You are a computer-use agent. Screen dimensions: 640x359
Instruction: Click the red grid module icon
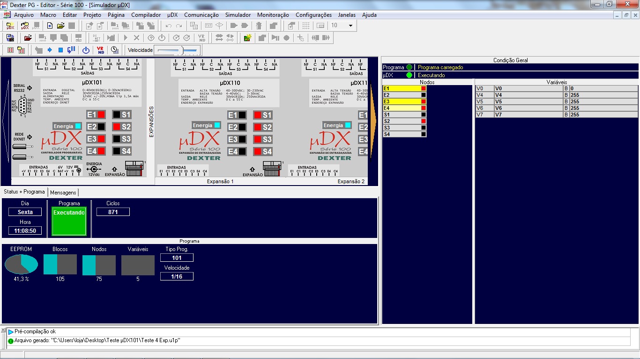click(10, 50)
